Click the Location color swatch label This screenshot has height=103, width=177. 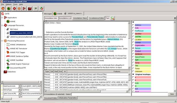click(143, 40)
